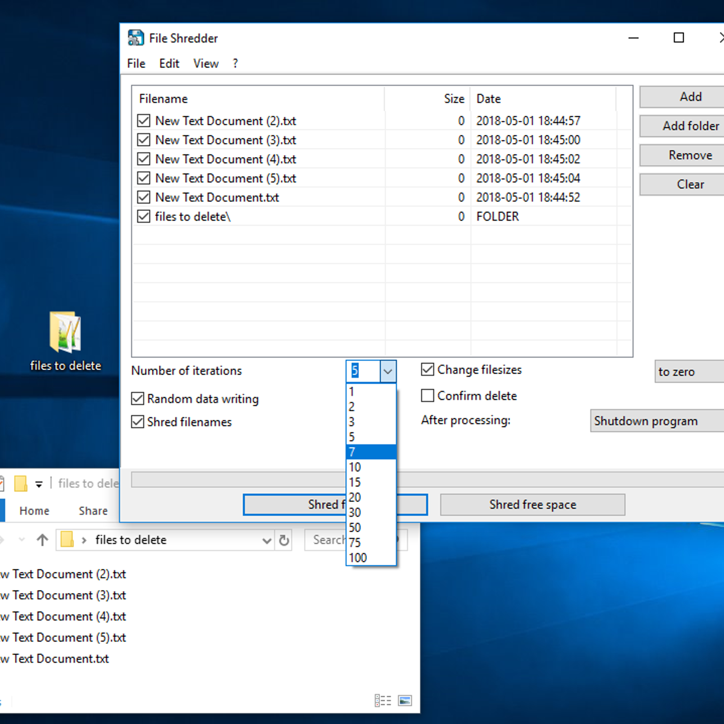Select 1 iteration from the list
This screenshot has width=724, height=724.
(x=371, y=391)
